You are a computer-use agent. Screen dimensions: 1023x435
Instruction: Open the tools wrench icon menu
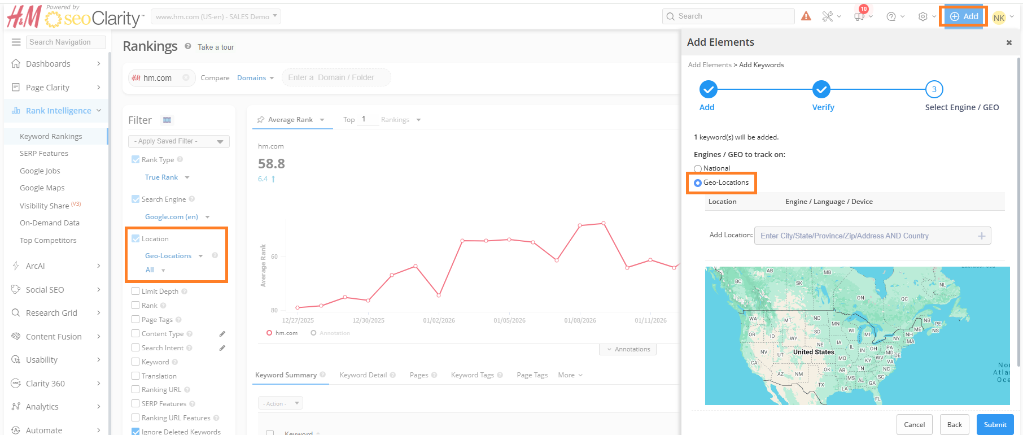tap(828, 16)
